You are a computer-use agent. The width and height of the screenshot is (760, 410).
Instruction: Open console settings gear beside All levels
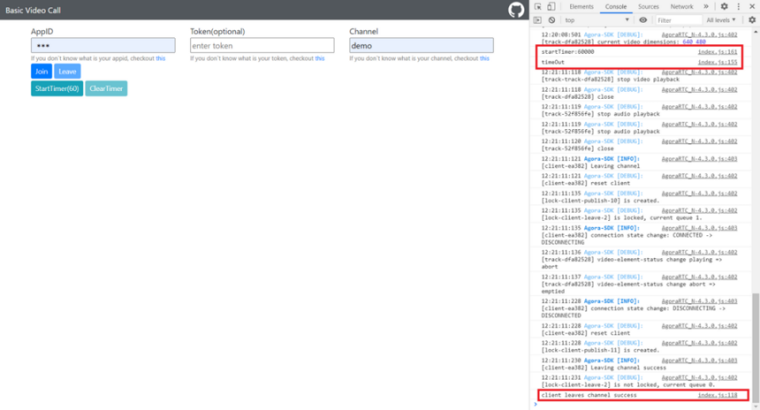pyautogui.click(x=752, y=20)
